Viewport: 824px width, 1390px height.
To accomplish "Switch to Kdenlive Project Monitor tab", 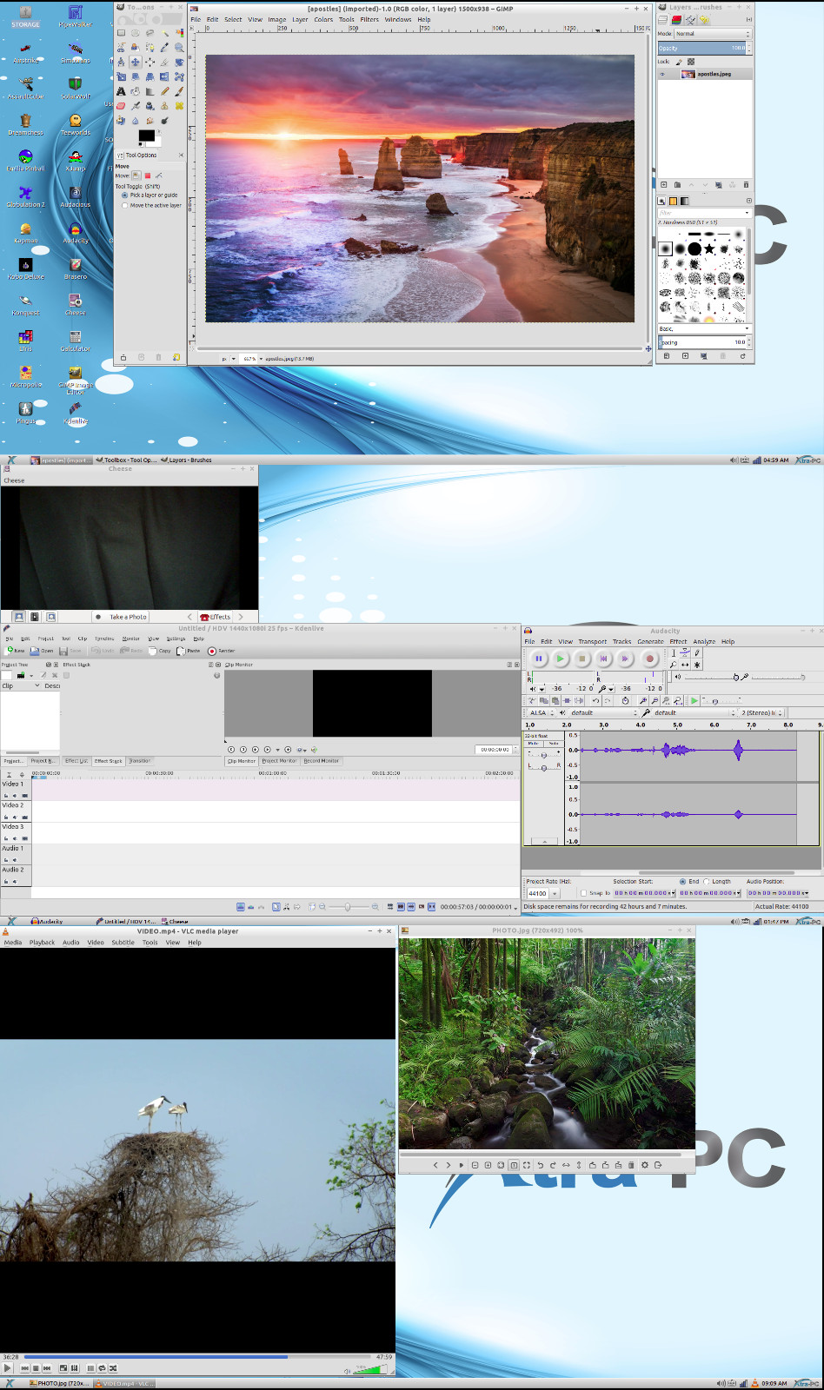I will coord(279,760).
